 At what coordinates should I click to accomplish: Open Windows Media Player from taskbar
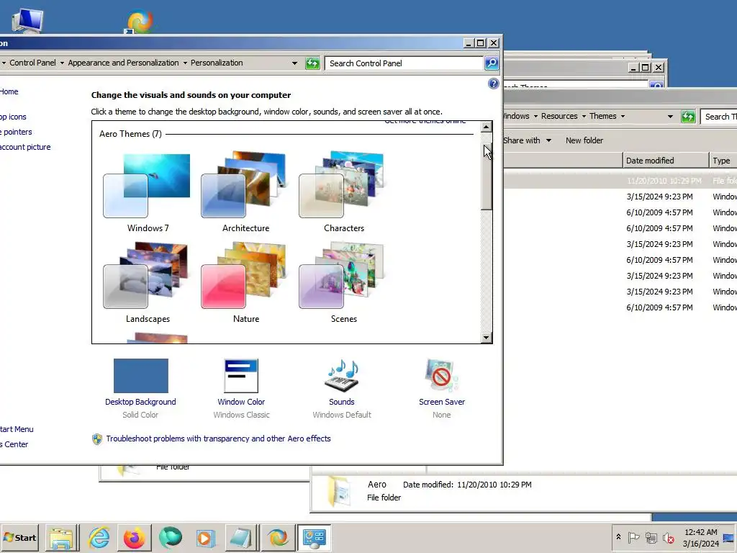(205, 538)
